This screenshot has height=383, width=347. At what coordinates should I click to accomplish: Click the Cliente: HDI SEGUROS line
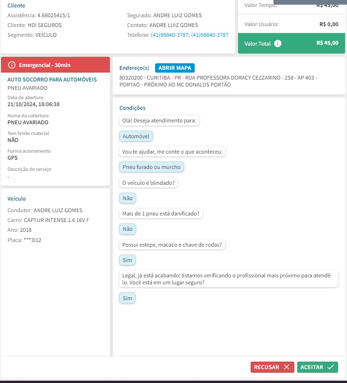(34, 25)
